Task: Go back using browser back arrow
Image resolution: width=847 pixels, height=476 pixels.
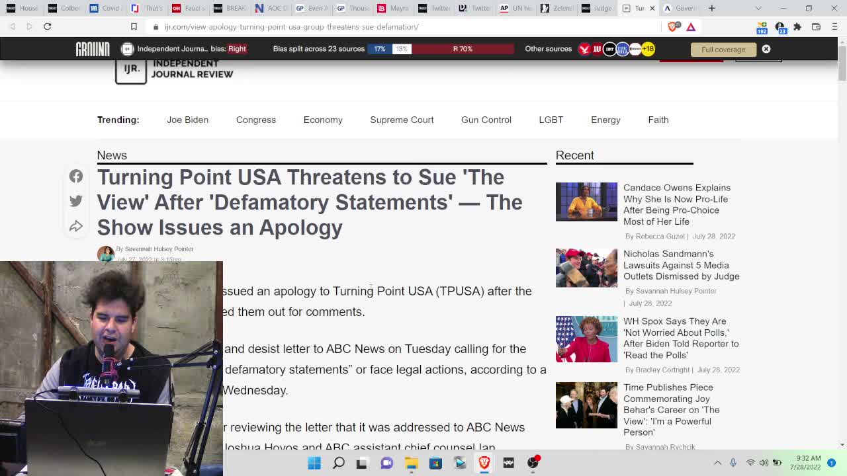Action: click(12, 26)
